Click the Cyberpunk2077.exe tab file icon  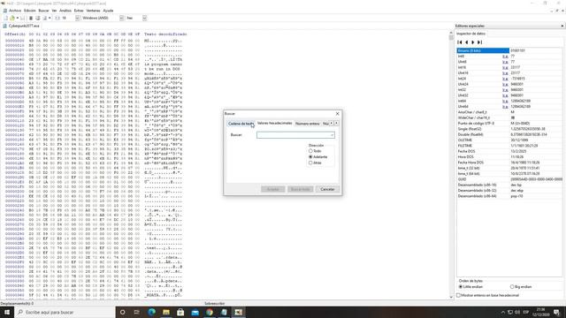pos(5,26)
